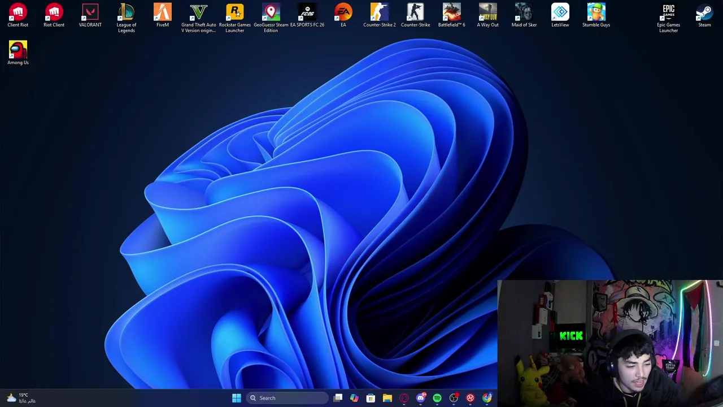Select the League of Legends shortcut
Screen dimensions: 723x407
pyautogui.click(x=127, y=18)
